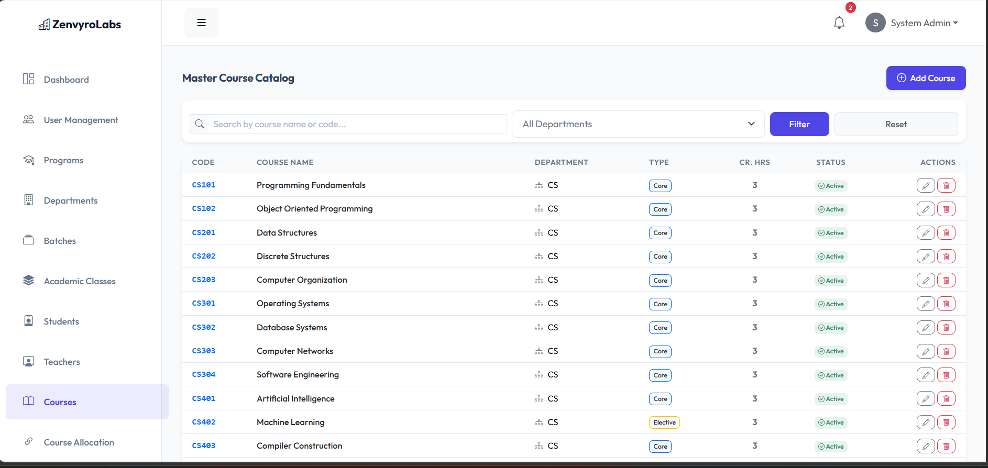Delete the Data Structures course
Viewport: 988px width, 468px height.
pos(946,233)
